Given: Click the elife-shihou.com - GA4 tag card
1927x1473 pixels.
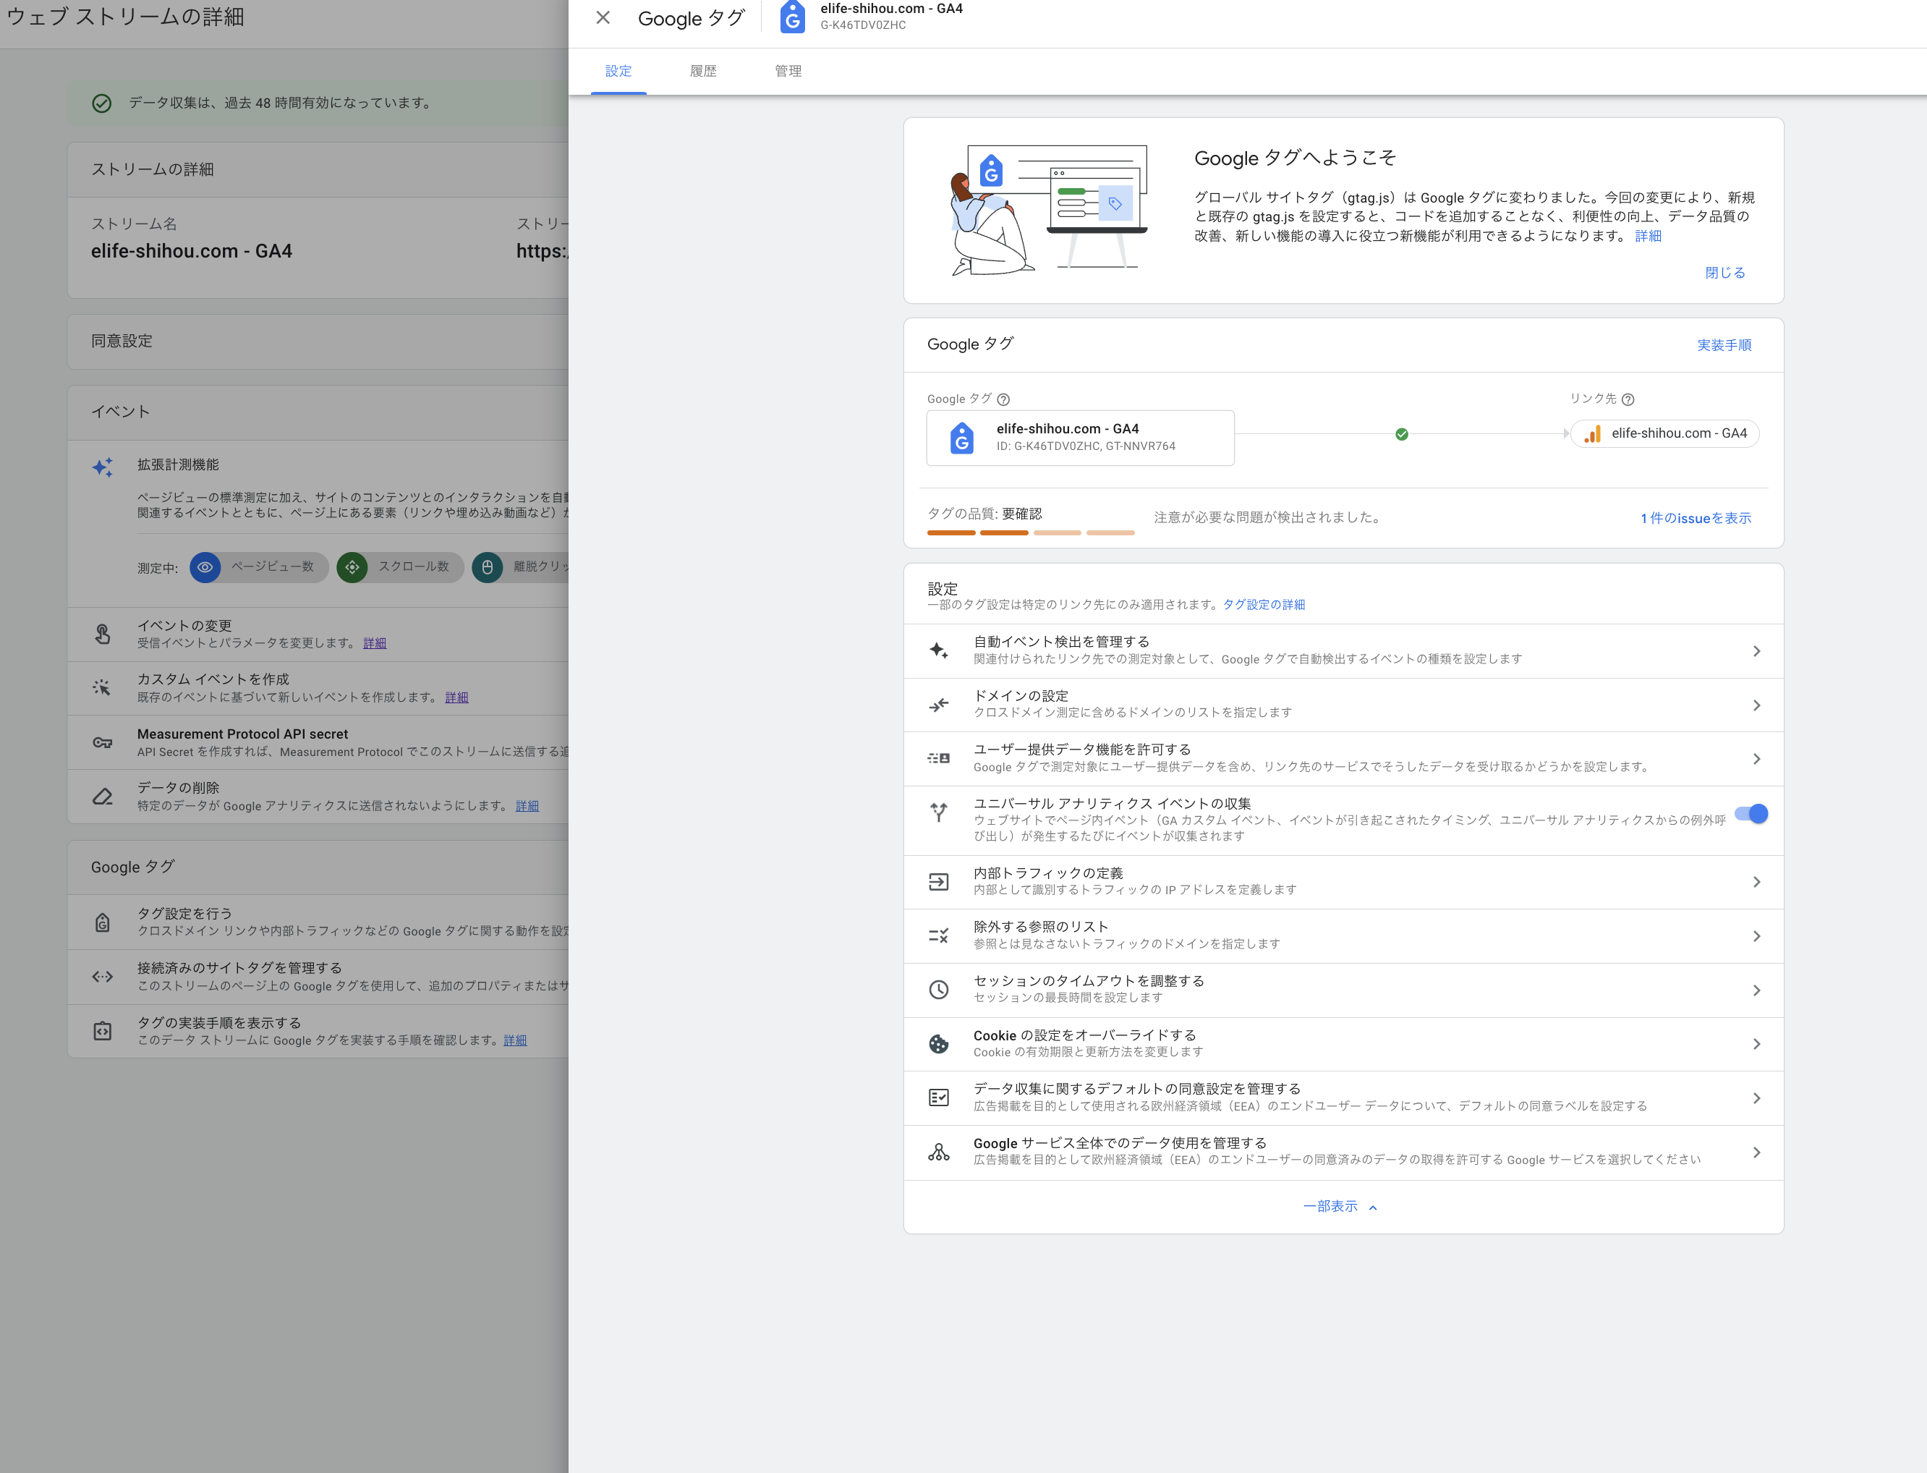Looking at the screenshot, I should tap(1080, 438).
